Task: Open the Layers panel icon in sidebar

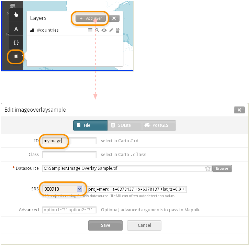Action: tap(16, 57)
